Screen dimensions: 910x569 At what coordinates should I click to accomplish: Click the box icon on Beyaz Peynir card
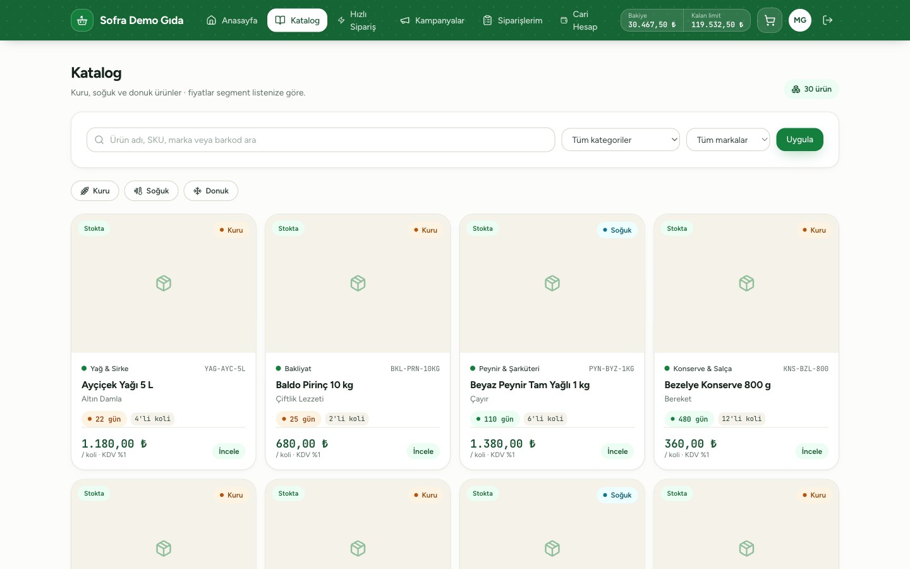point(552,283)
